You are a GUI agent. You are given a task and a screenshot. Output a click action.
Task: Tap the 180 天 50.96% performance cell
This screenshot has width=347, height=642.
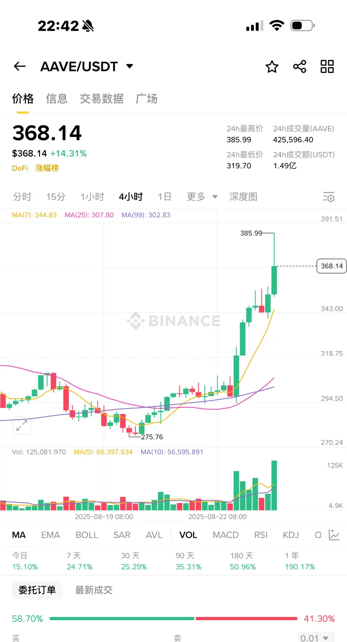tap(243, 561)
